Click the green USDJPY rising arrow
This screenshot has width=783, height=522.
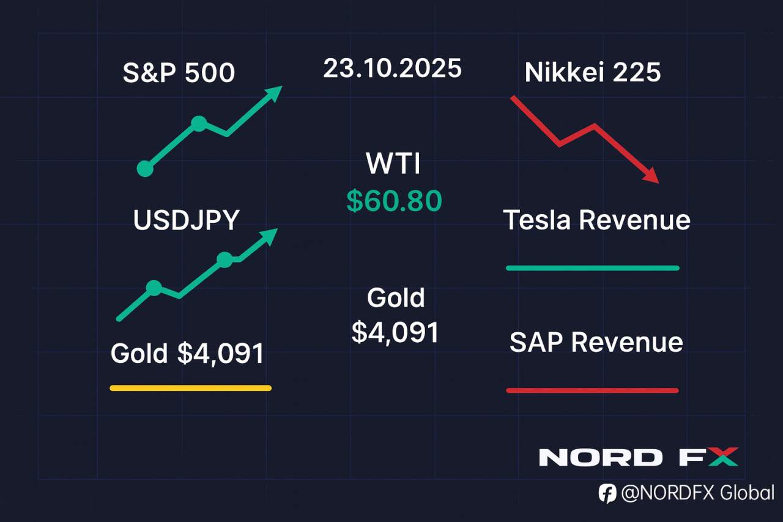(x=197, y=275)
